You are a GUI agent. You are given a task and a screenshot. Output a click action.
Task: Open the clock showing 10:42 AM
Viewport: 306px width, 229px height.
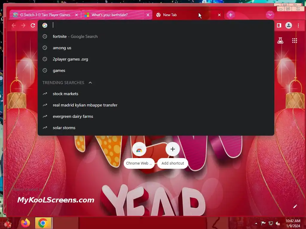(x=293, y=223)
